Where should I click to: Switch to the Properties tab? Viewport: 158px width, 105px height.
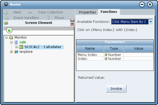coord(87,12)
